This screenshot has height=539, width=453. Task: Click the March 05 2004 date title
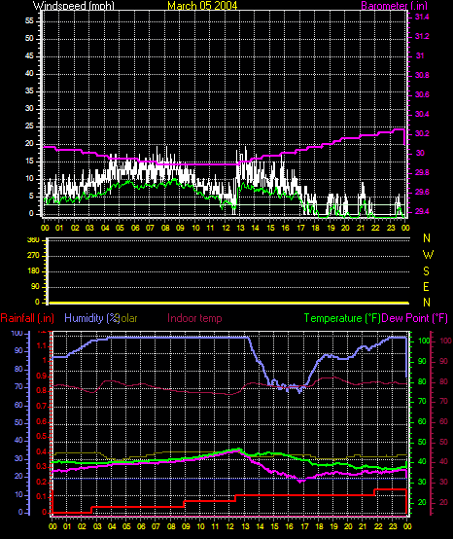click(202, 6)
